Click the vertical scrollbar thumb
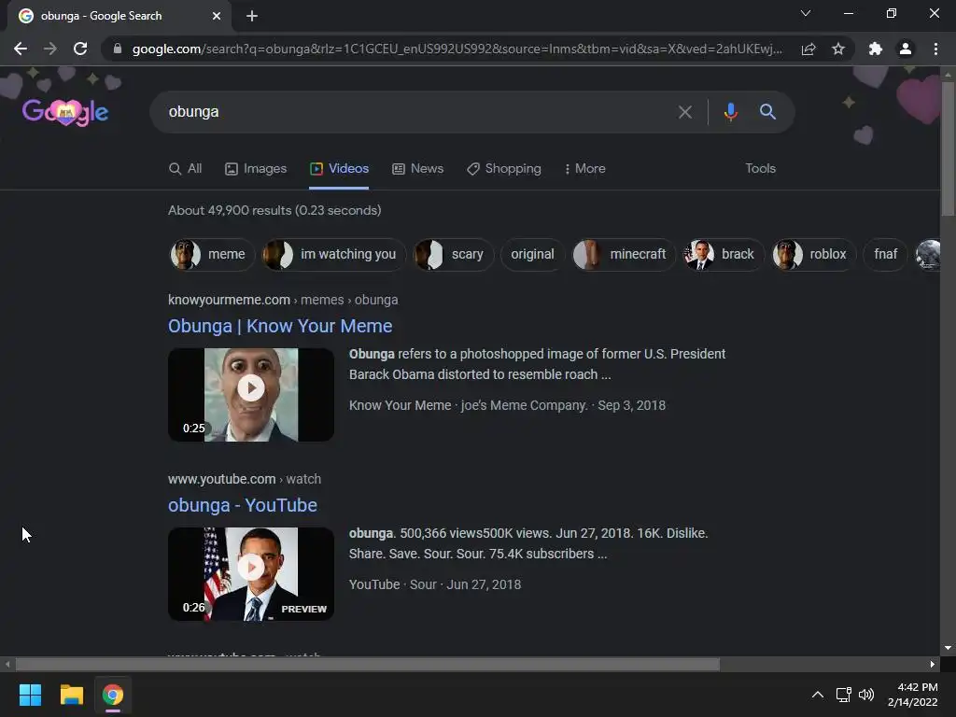 948,148
